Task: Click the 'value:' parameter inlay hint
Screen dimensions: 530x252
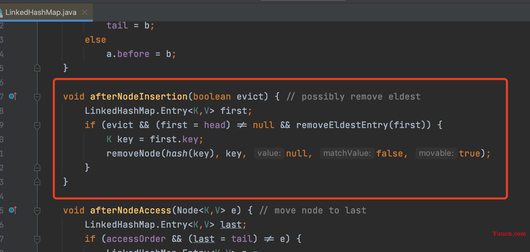Action: (x=269, y=153)
